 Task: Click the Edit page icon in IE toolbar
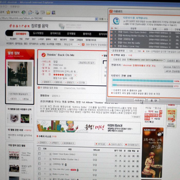[42, 13]
